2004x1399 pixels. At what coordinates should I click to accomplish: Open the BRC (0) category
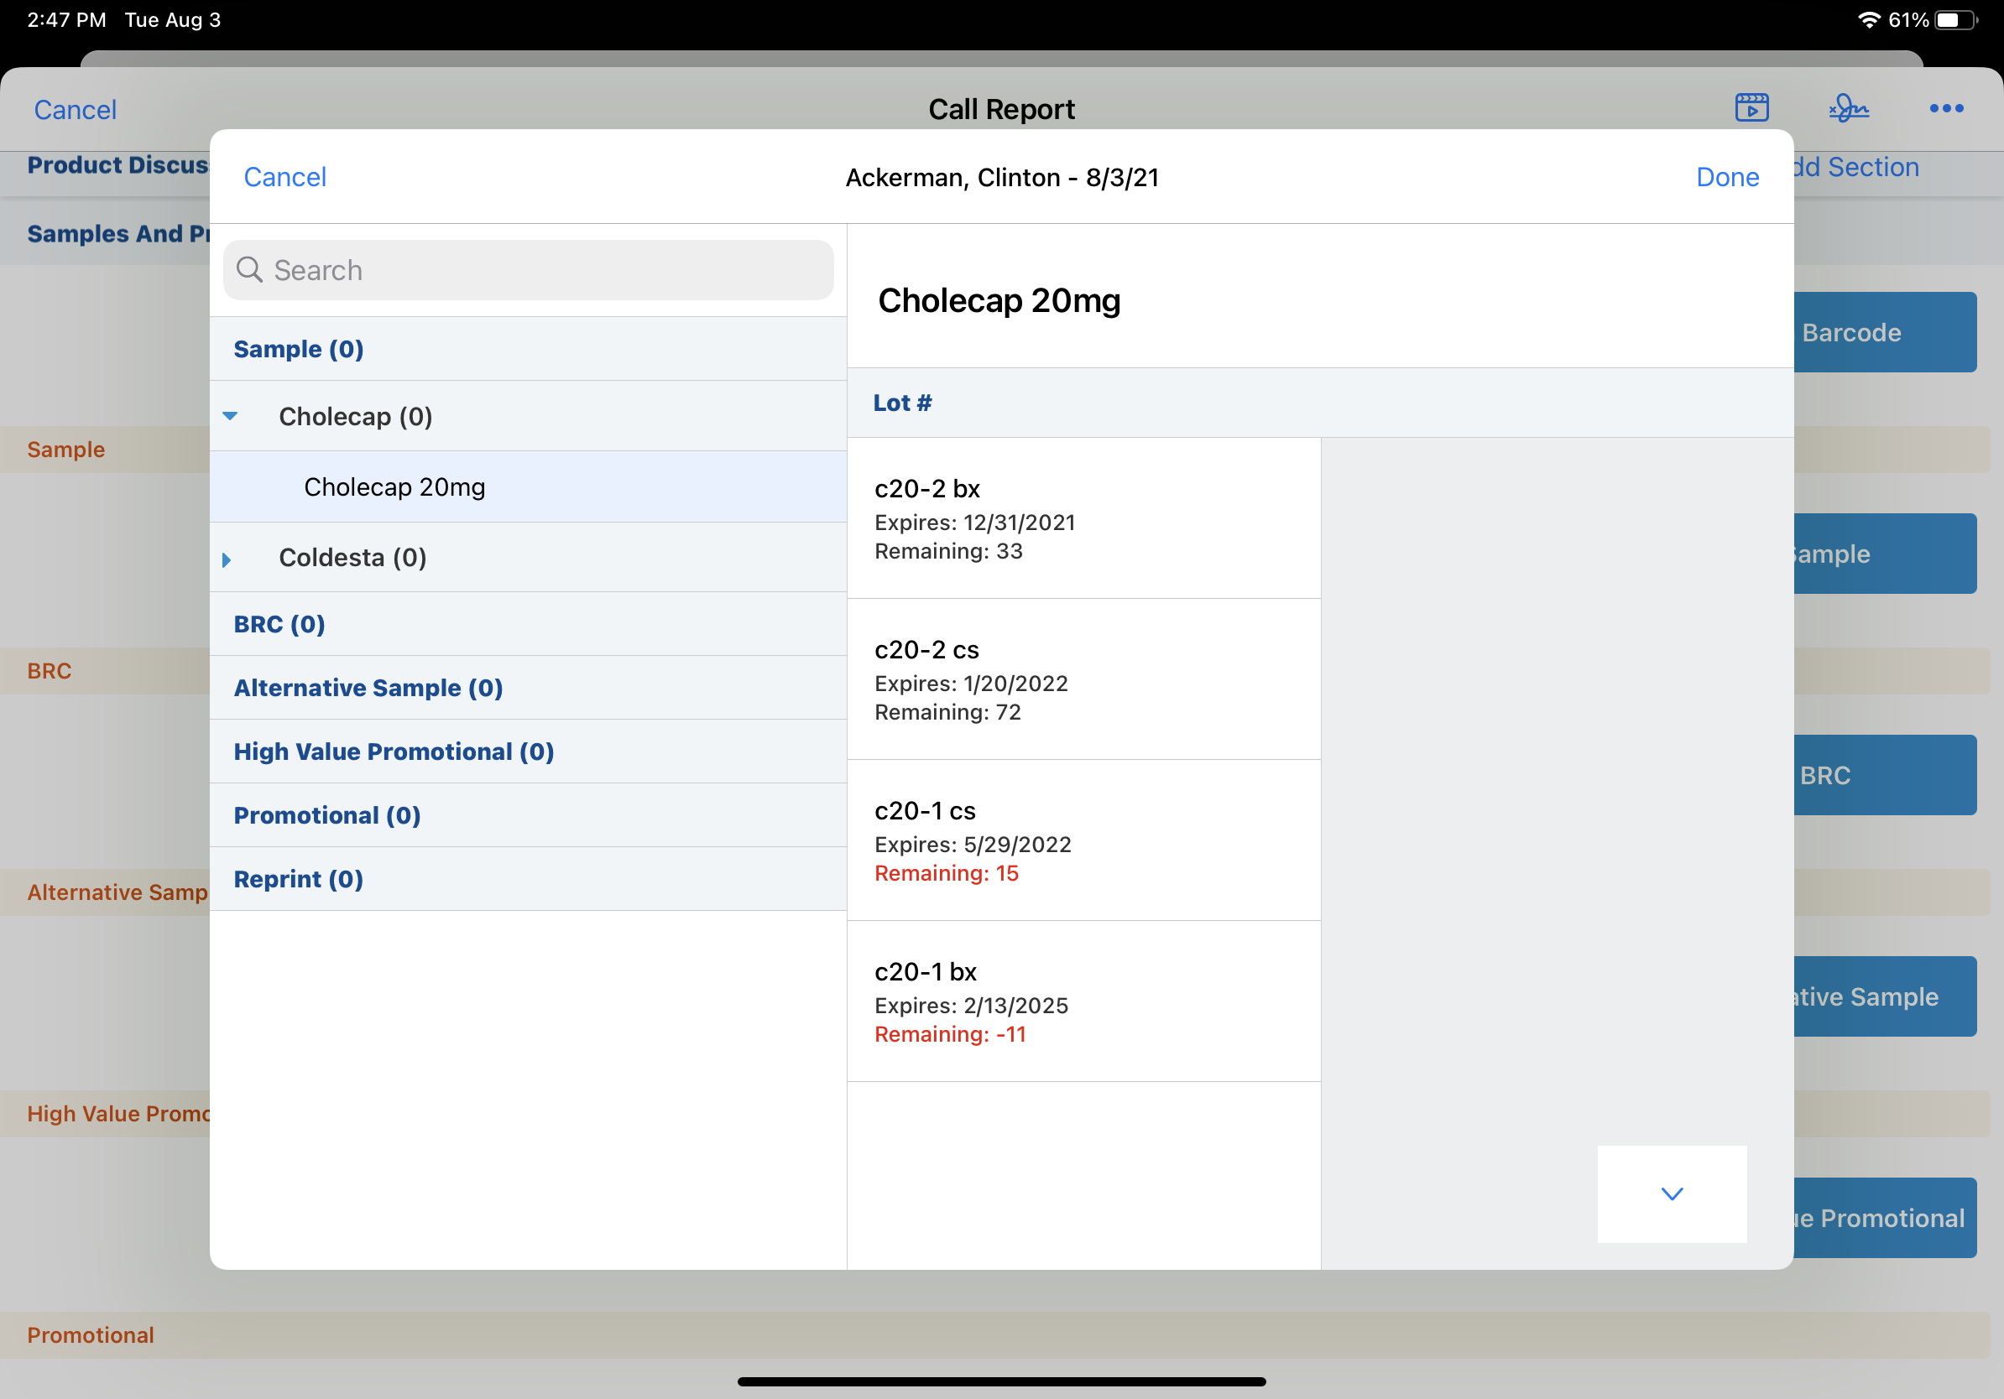(x=279, y=625)
